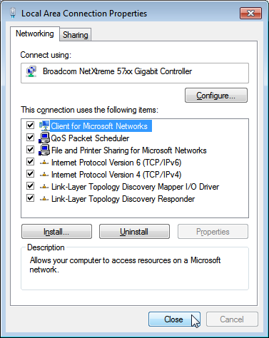Open the Configure adapter button
Image resolution: width=269 pixels, height=338 pixels.
point(216,96)
